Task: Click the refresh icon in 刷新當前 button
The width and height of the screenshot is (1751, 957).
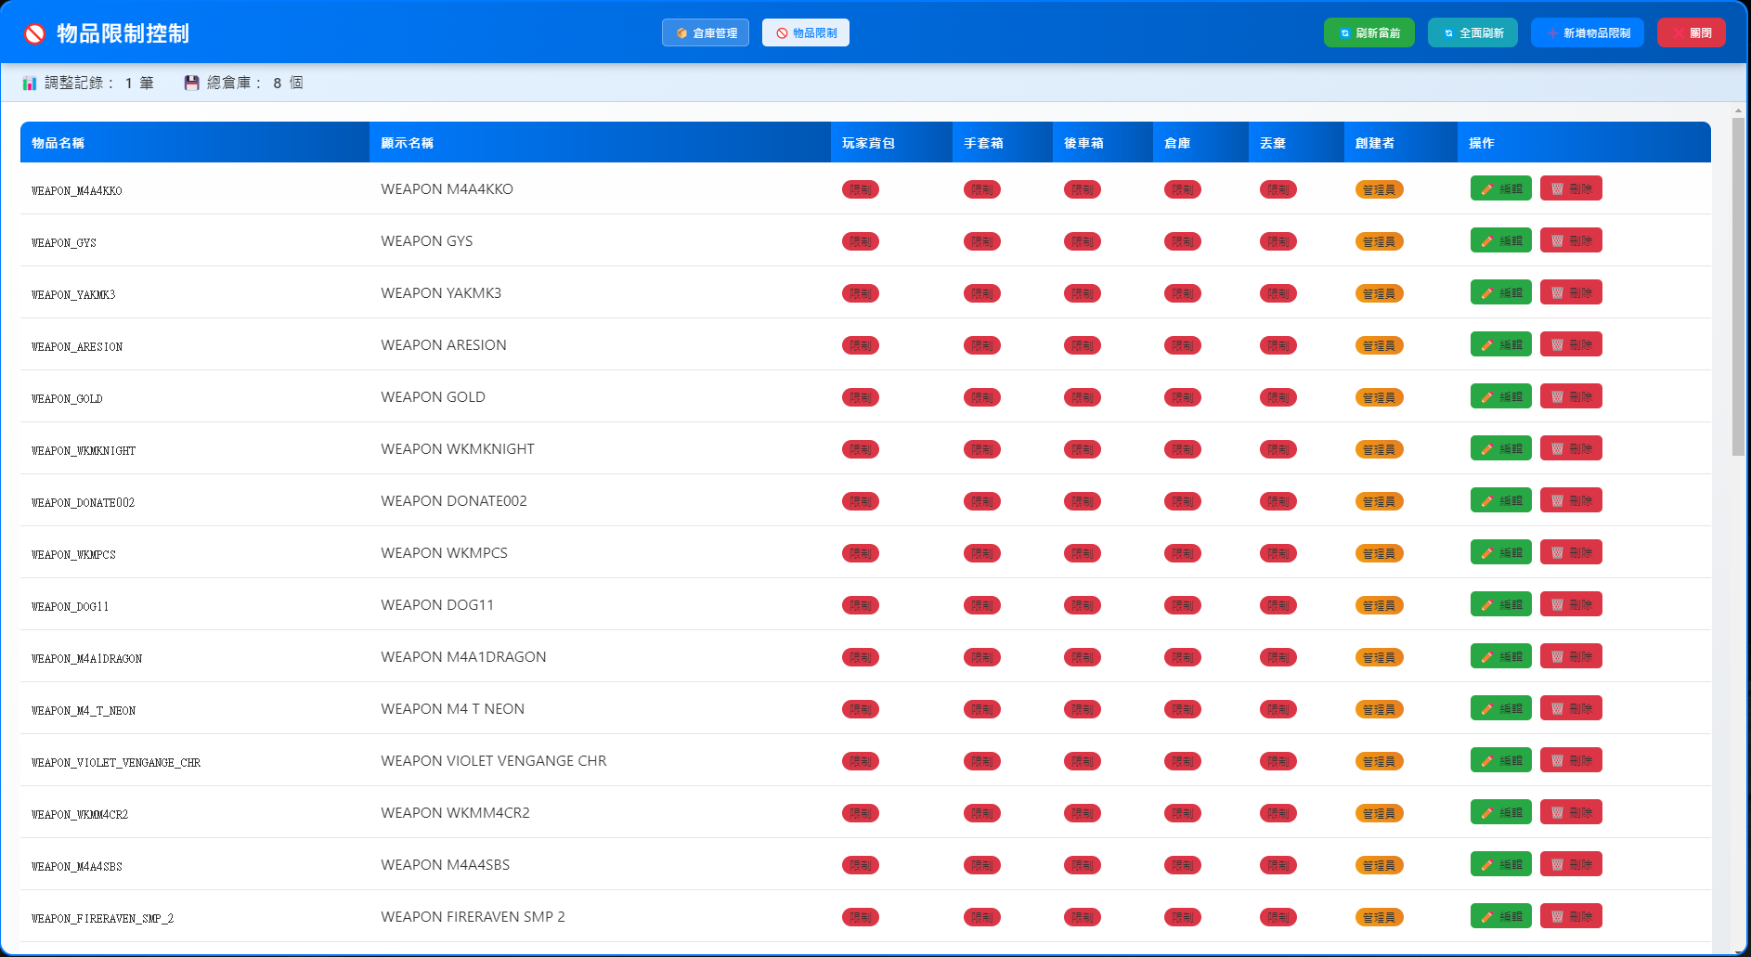Action: pyautogui.click(x=1344, y=33)
